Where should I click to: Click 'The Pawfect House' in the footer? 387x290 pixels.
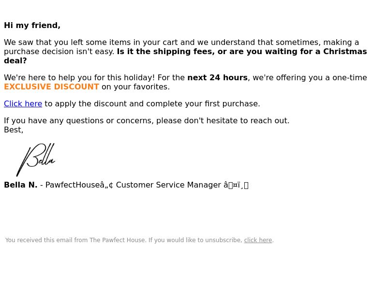point(118,240)
